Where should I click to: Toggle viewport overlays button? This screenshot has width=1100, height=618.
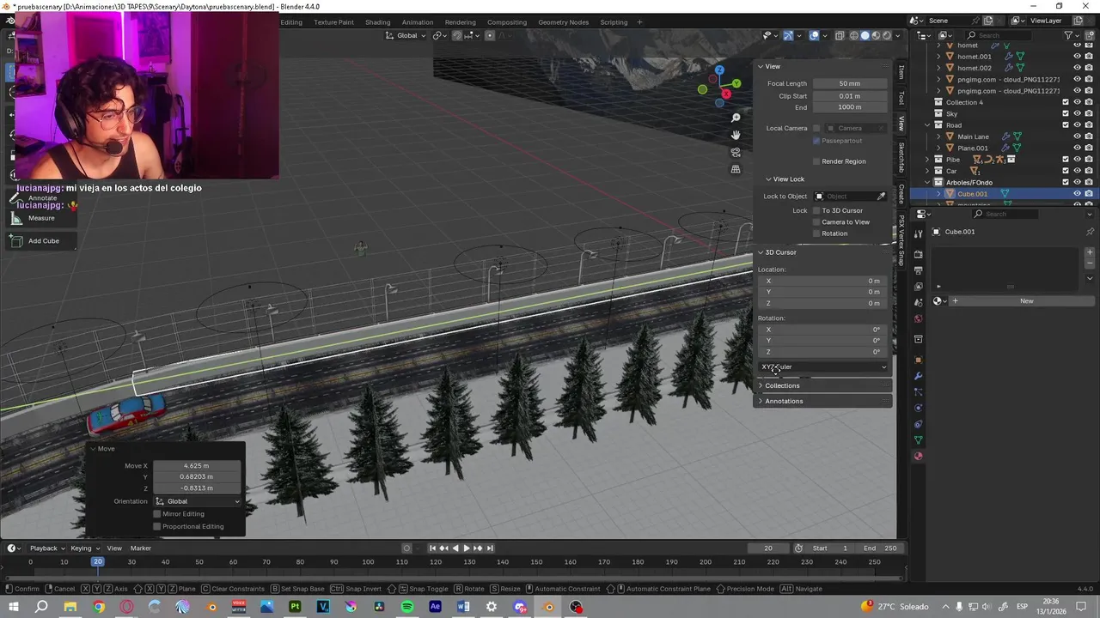[814, 35]
